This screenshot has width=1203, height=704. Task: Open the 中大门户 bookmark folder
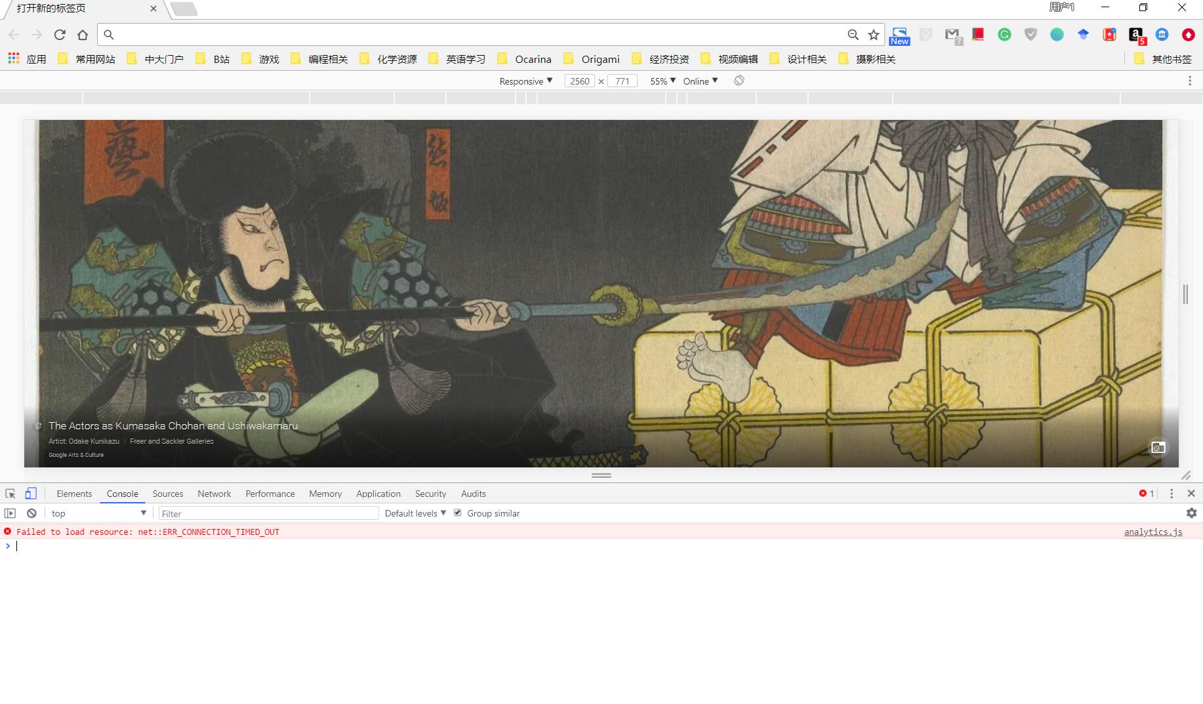155,59
